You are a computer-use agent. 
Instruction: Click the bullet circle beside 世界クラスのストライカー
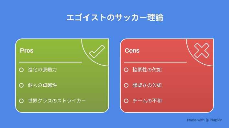pos(21,101)
